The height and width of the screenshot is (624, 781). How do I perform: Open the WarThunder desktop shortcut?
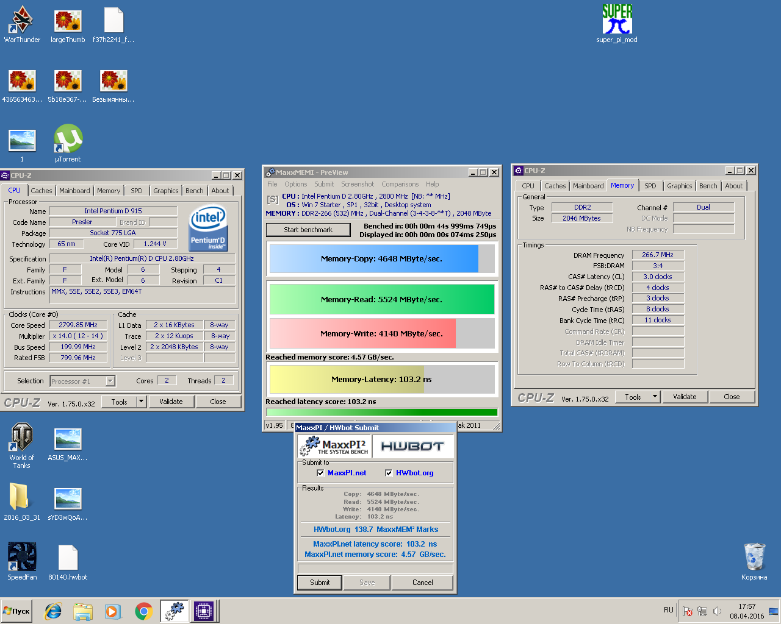tap(22, 24)
